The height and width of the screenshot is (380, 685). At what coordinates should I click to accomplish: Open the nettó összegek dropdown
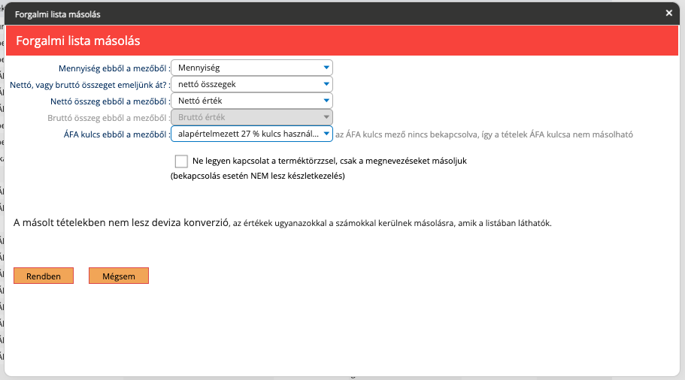(252, 84)
